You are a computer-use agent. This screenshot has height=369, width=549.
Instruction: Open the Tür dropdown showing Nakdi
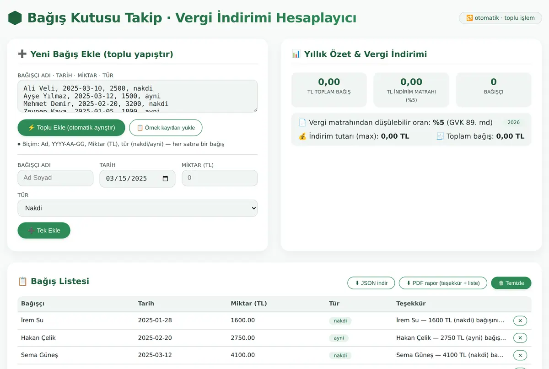[x=138, y=208]
